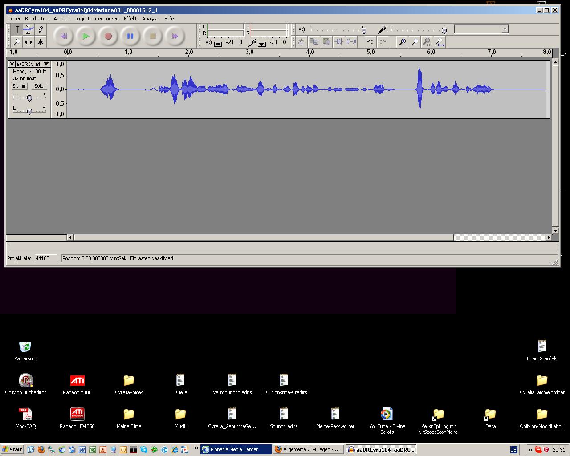Image resolution: width=570 pixels, height=456 pixels.
Task: Open the Generieren menu
Action: pos(106,19)
